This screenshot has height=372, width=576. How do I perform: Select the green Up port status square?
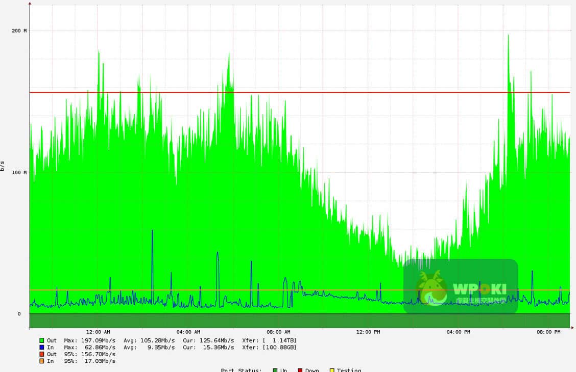(x=275, y=370)
